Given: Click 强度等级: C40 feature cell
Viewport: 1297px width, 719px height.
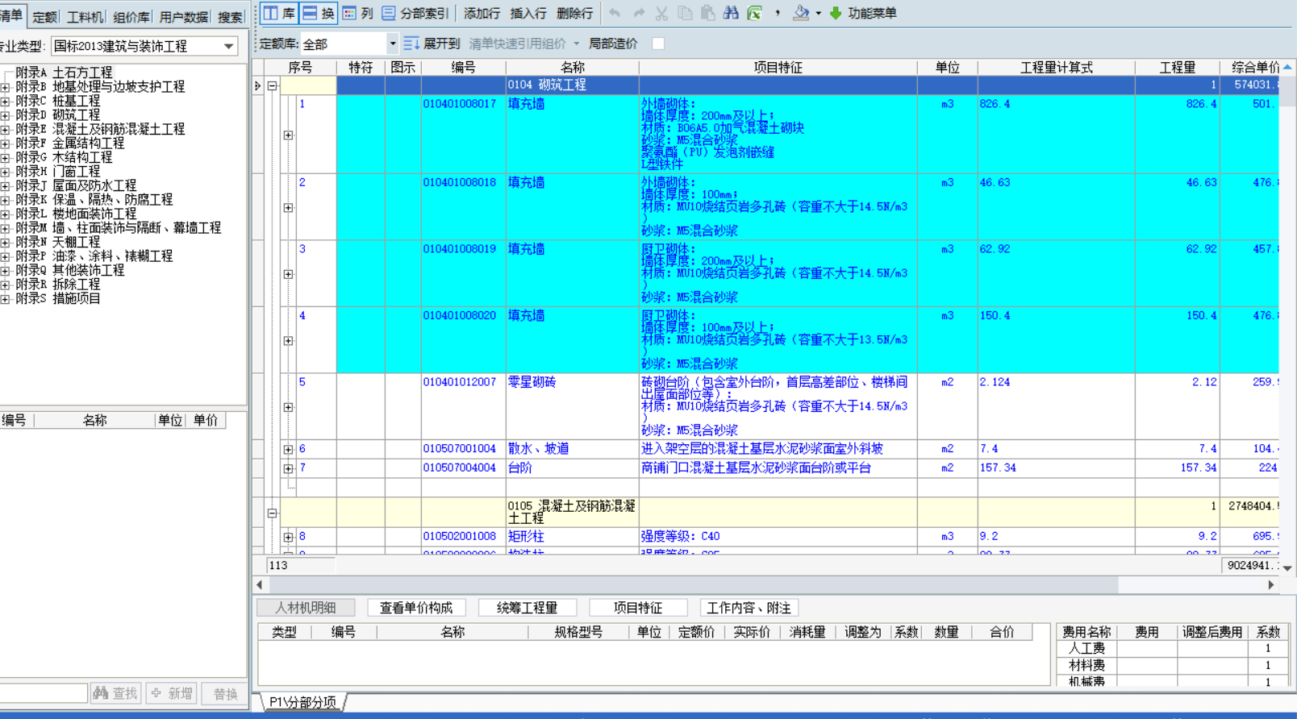Looking at the screenshot, I should click(778, 537).
